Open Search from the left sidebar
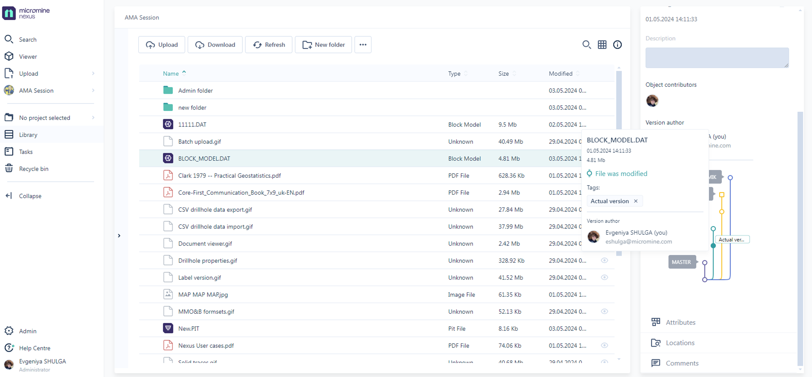Viewport: 812px width, 377px height. click(x=27, y=39)
